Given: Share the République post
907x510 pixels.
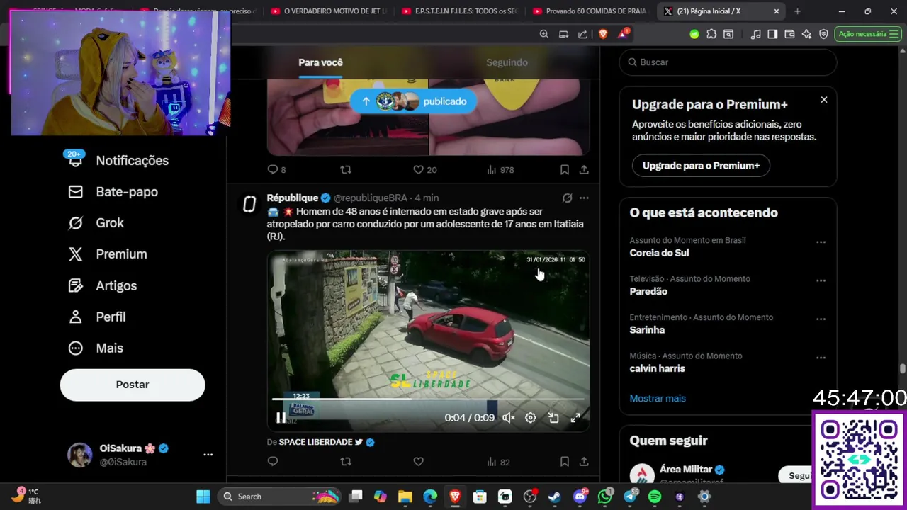Looking at the screenshot, I should pos(584,462).
